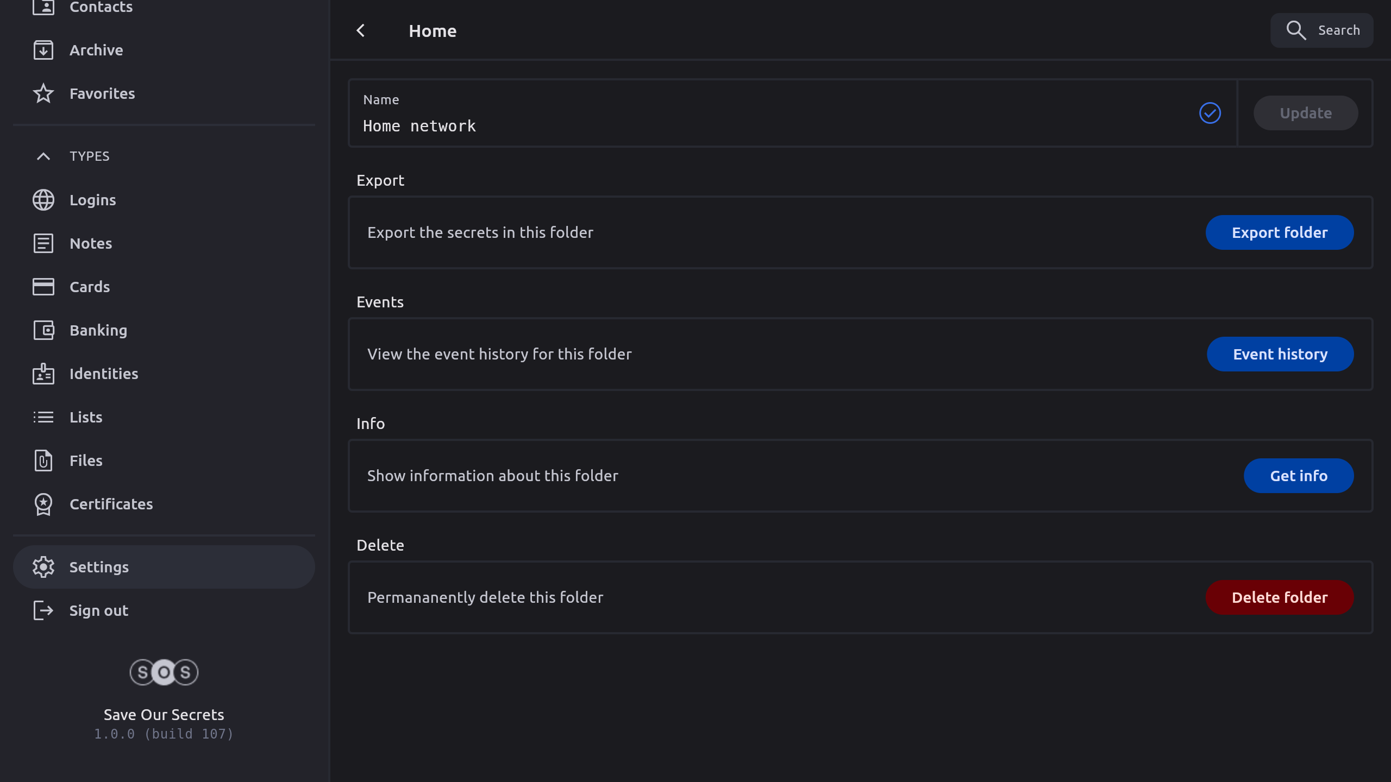The image size is (1391, 782).
Task: Select Lists in the sidebar
Action: (x=86, y=417)
